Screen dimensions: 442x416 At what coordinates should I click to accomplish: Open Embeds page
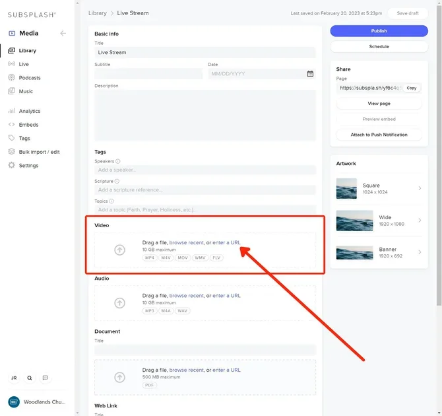(28, 124)
